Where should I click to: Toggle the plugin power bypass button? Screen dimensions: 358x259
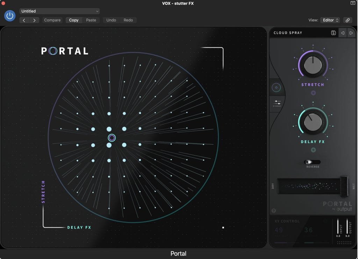coord(10,16)
